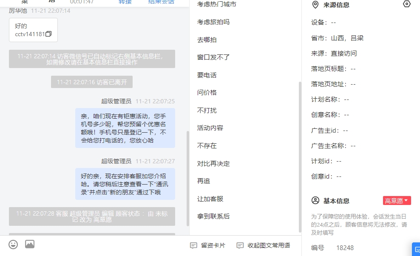Select the 去哪拍 quick phrase

coord(207,40)
